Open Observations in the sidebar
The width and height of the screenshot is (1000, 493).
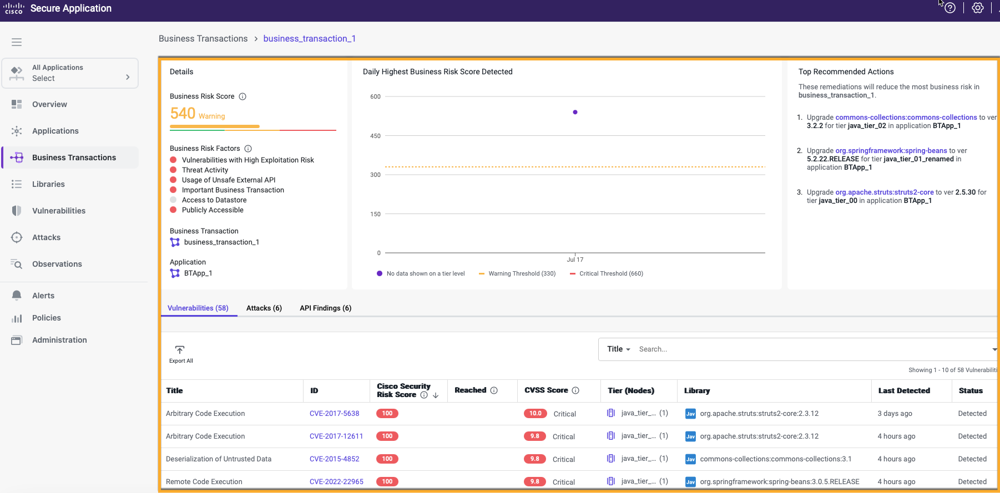57,264
